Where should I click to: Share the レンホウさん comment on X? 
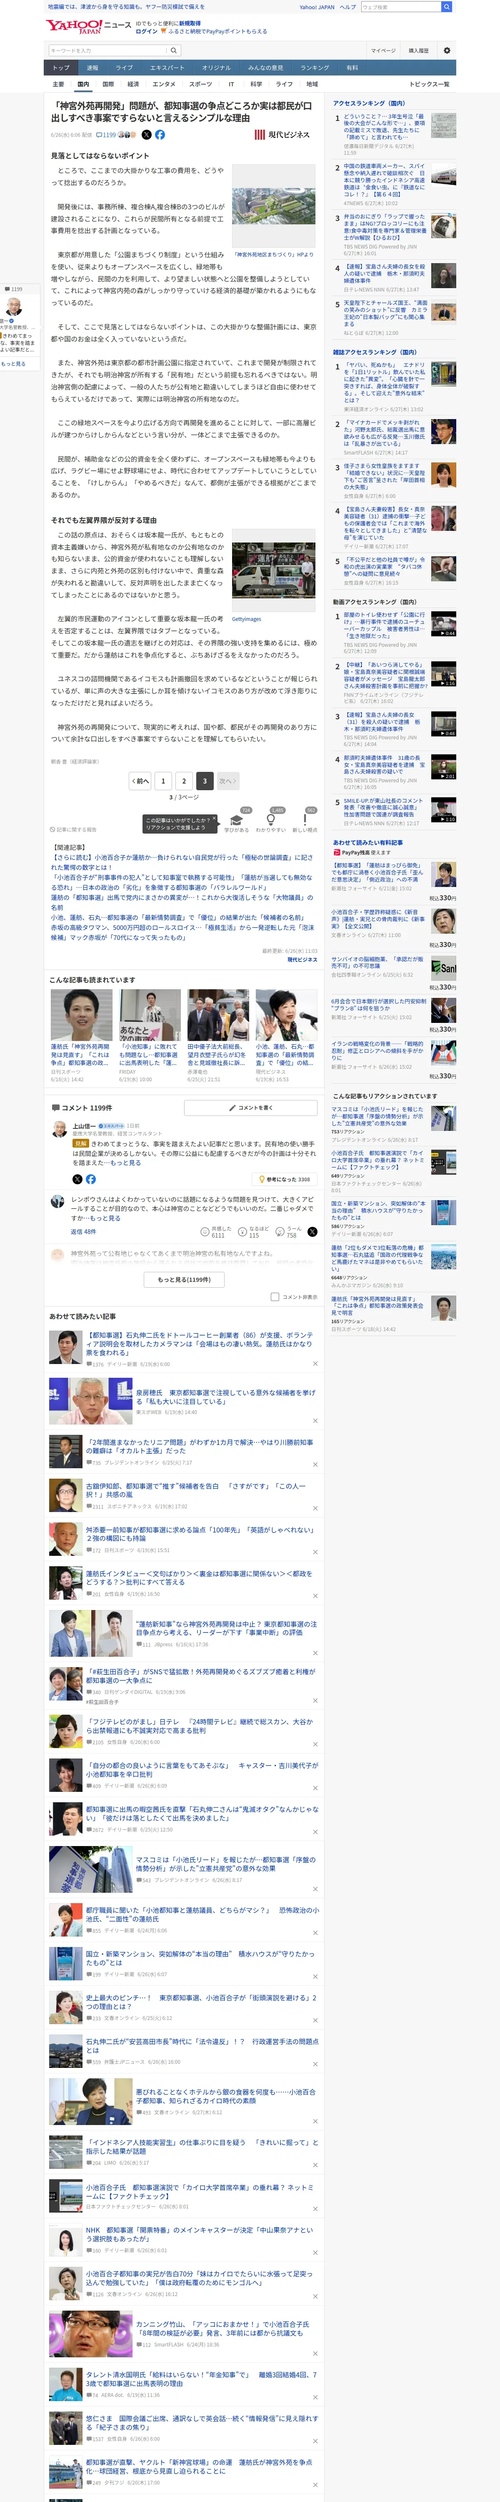[x=312, y=1231]
